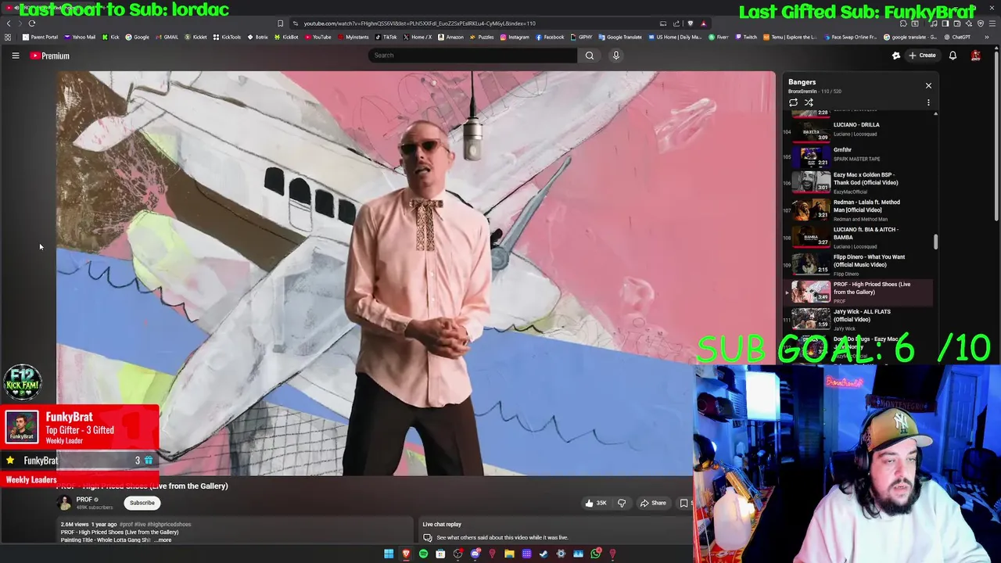1001x563 pixels.
Task: Toggle loop playlist in Bangers panel
Action: click(x=793, y=102)
